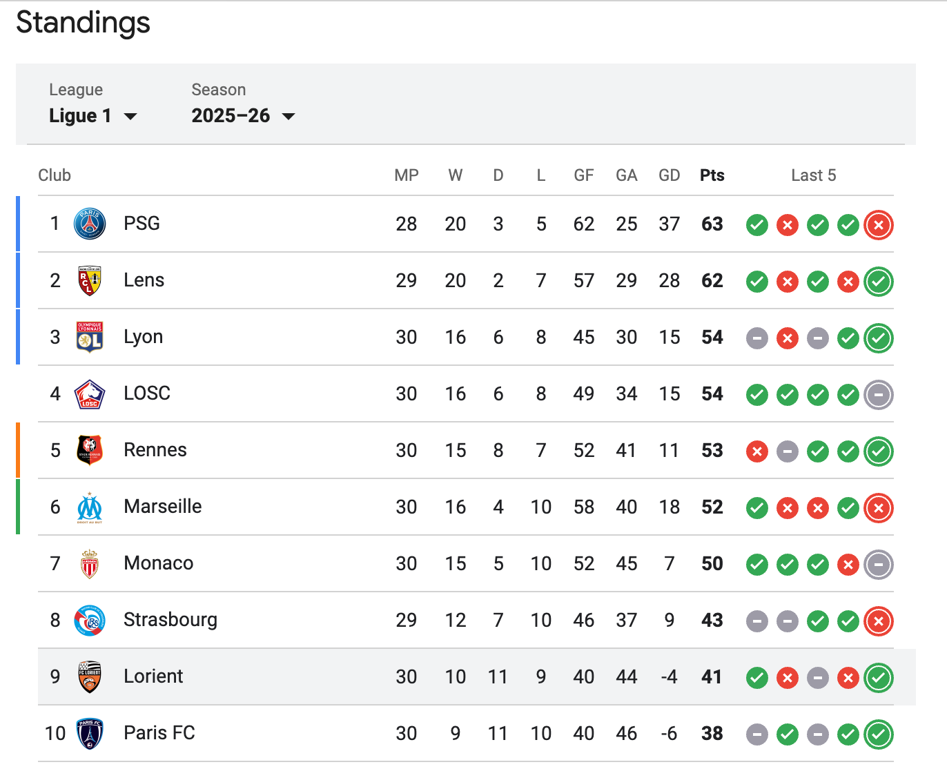947x769 pixels.
Task: Click the Lens club crest icon
Action: (90, 280)
